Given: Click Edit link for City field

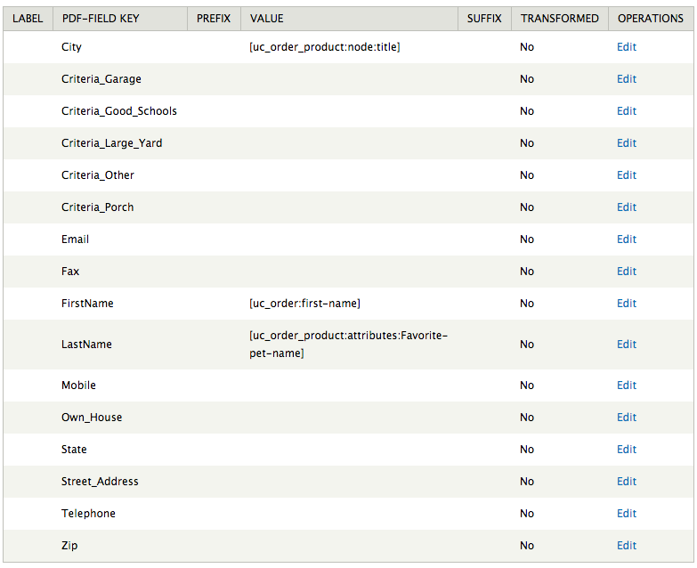Looking at the screenshot, I should pos(627,46).
